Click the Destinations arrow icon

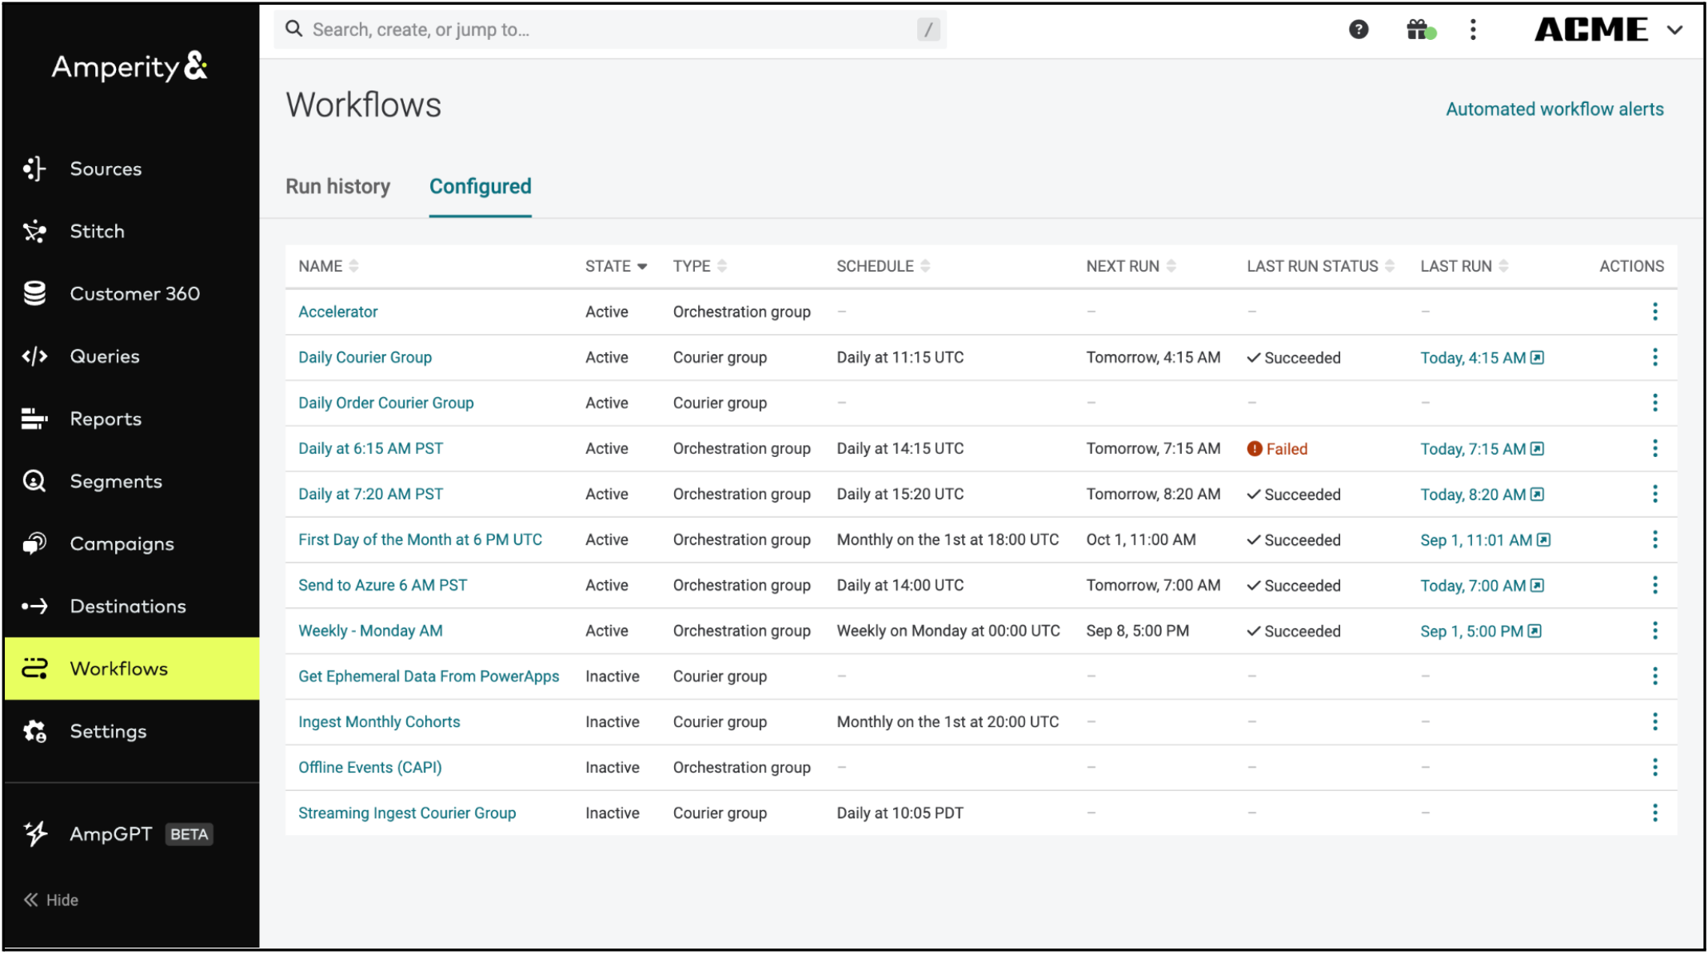34,606
